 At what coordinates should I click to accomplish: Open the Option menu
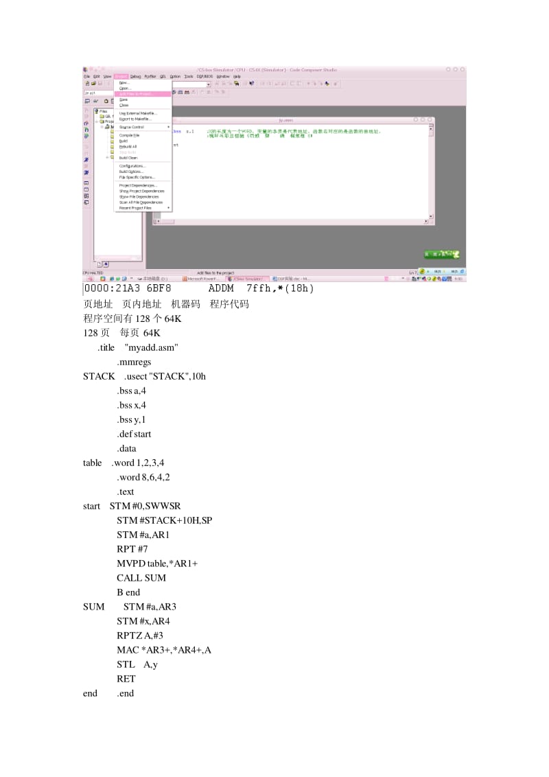coord(175,76)
